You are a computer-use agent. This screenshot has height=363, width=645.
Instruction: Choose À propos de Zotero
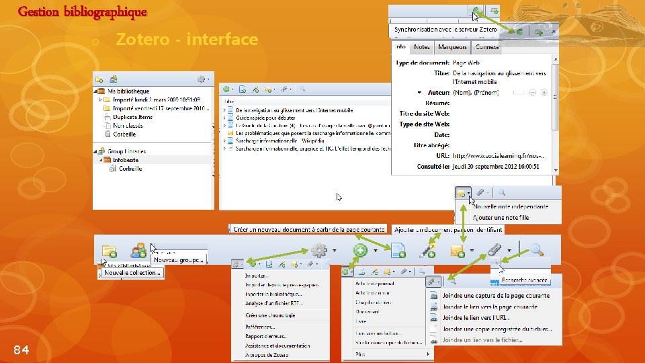pos(267,355)
